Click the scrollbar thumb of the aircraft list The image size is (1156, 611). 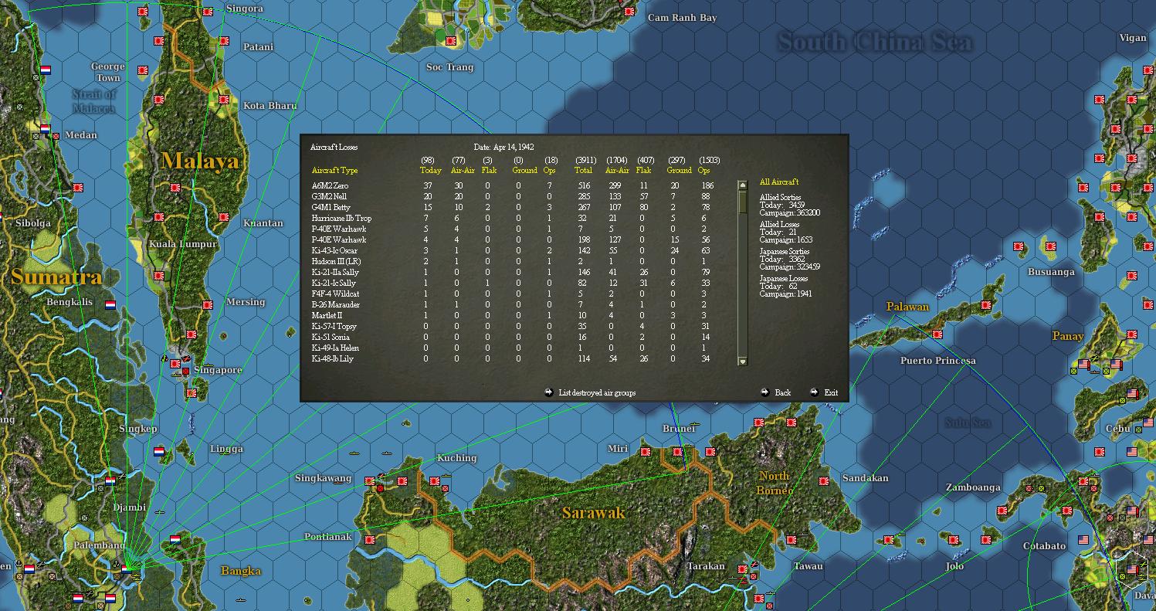coord(743,202)
